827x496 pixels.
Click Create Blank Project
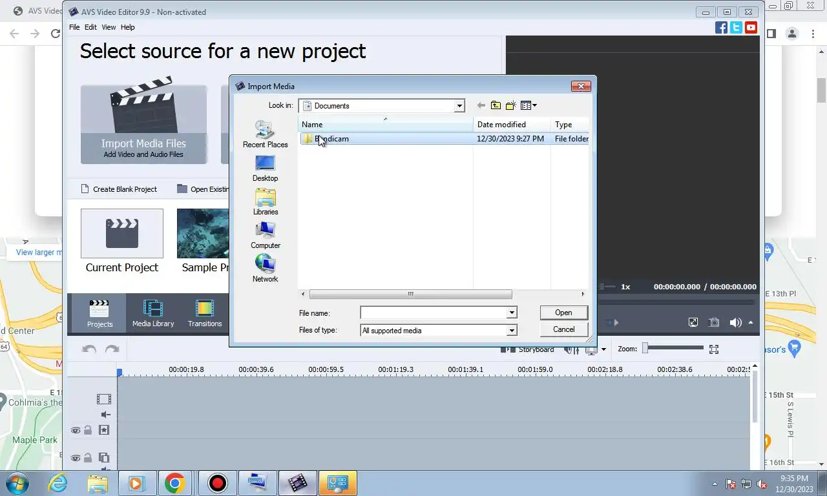click(119, 189)
